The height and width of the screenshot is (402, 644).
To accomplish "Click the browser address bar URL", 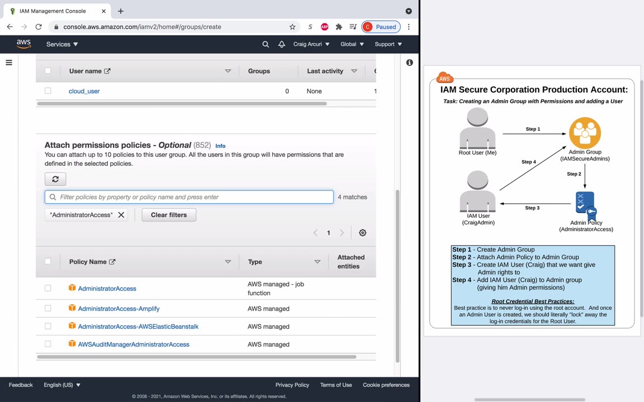I will coord(142,27).
